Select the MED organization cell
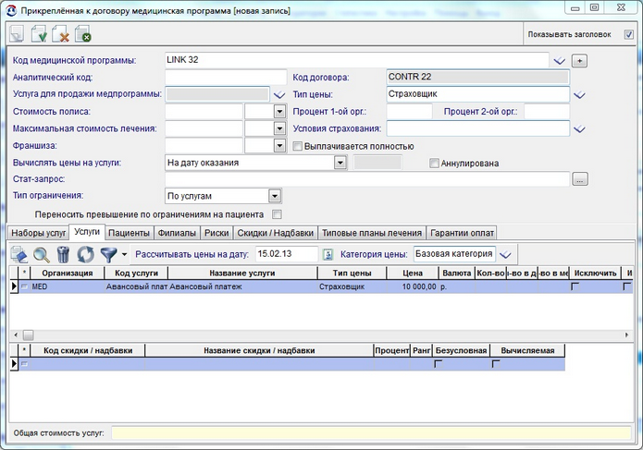Screen dimensions: 643x450 (68, 286)
